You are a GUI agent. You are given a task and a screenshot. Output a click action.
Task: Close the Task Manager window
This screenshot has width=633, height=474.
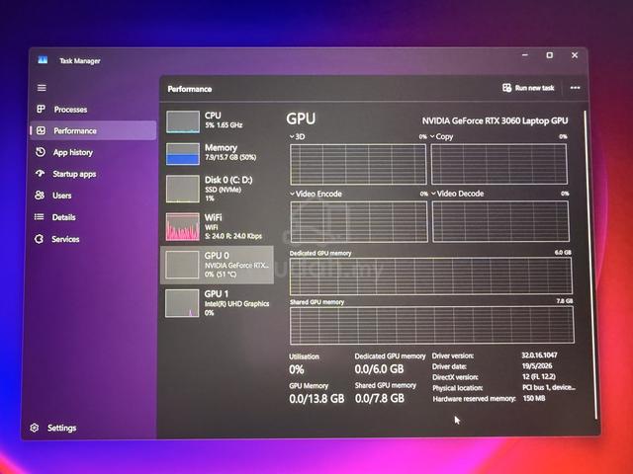click(x=575, y=55)
